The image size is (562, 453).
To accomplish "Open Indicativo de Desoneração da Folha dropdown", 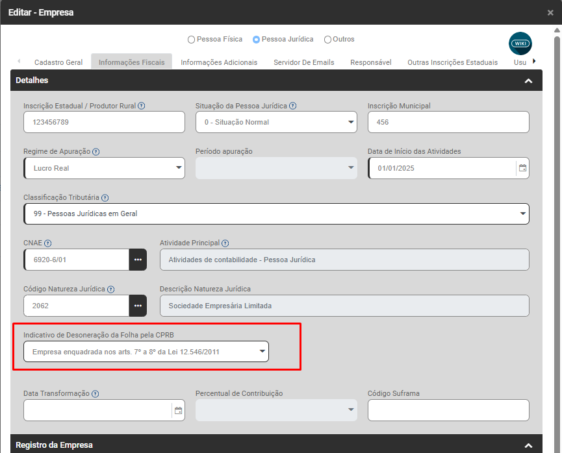I will [x=146, y=352].
